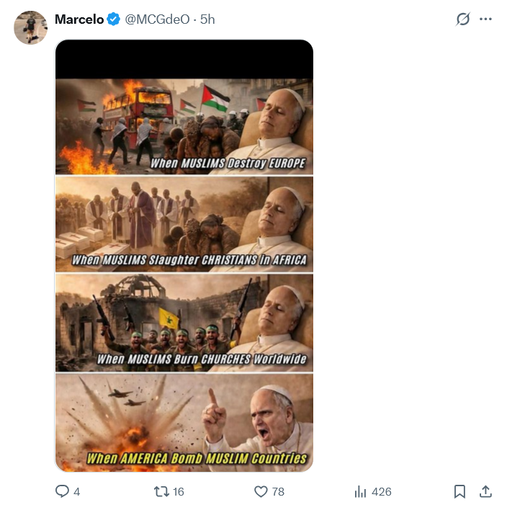Viewport: 507px width, 510px height.
Task: Open the share upload-arrow icon
Action: 485,491
